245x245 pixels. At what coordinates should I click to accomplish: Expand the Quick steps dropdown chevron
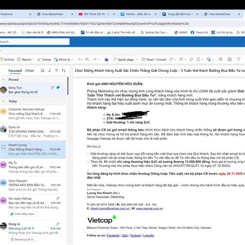[x=137, y=60]
